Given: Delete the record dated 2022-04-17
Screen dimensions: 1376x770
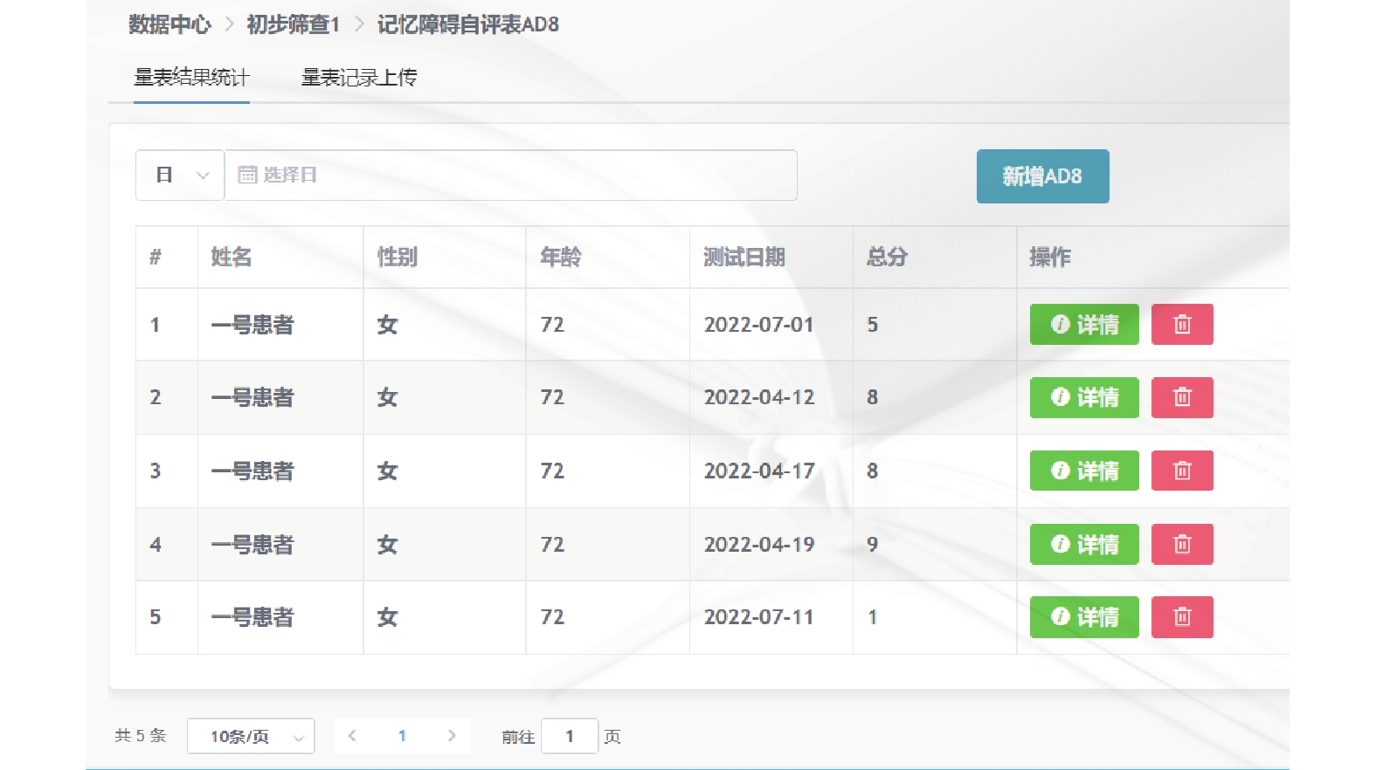Looking at the screenshot, I should pos(1182,471).
